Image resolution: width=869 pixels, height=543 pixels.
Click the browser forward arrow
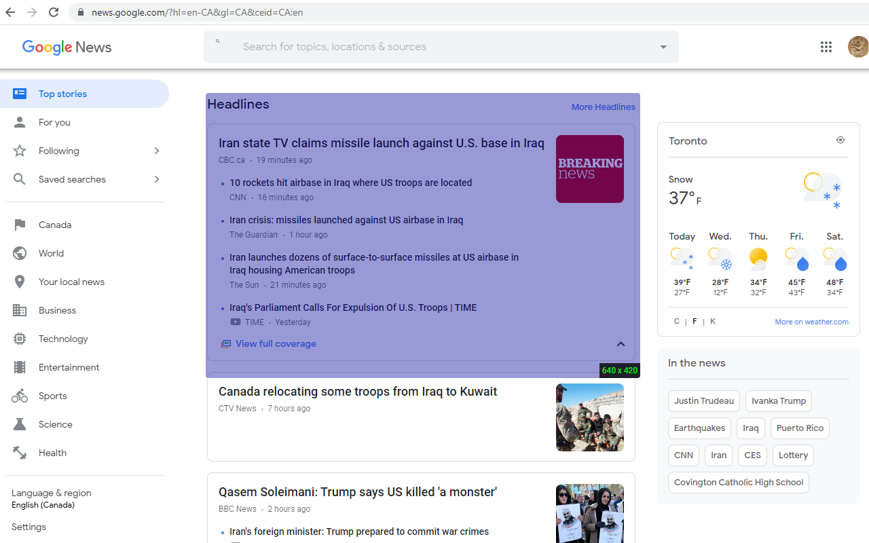click(32, 12)
